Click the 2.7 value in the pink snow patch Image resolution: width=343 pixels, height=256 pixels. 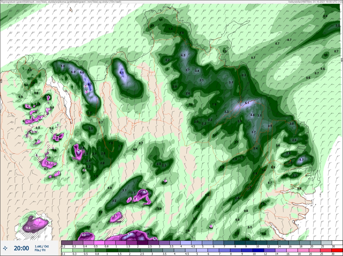tap(57, 138)
